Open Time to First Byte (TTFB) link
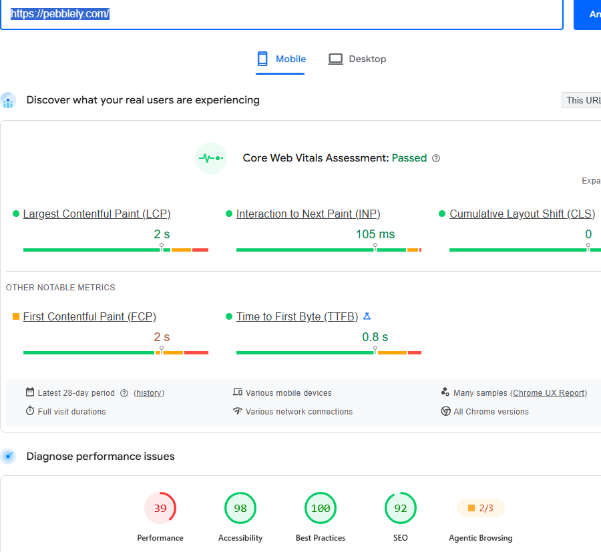This screenshot has width=601, height=552. point(297,317)
